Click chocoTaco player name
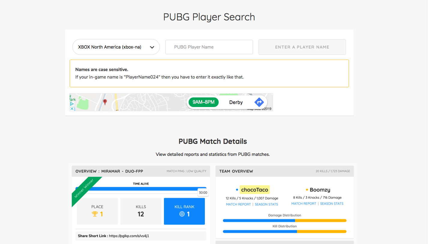Viewport: 428px width, 244px height. point(255,190)
